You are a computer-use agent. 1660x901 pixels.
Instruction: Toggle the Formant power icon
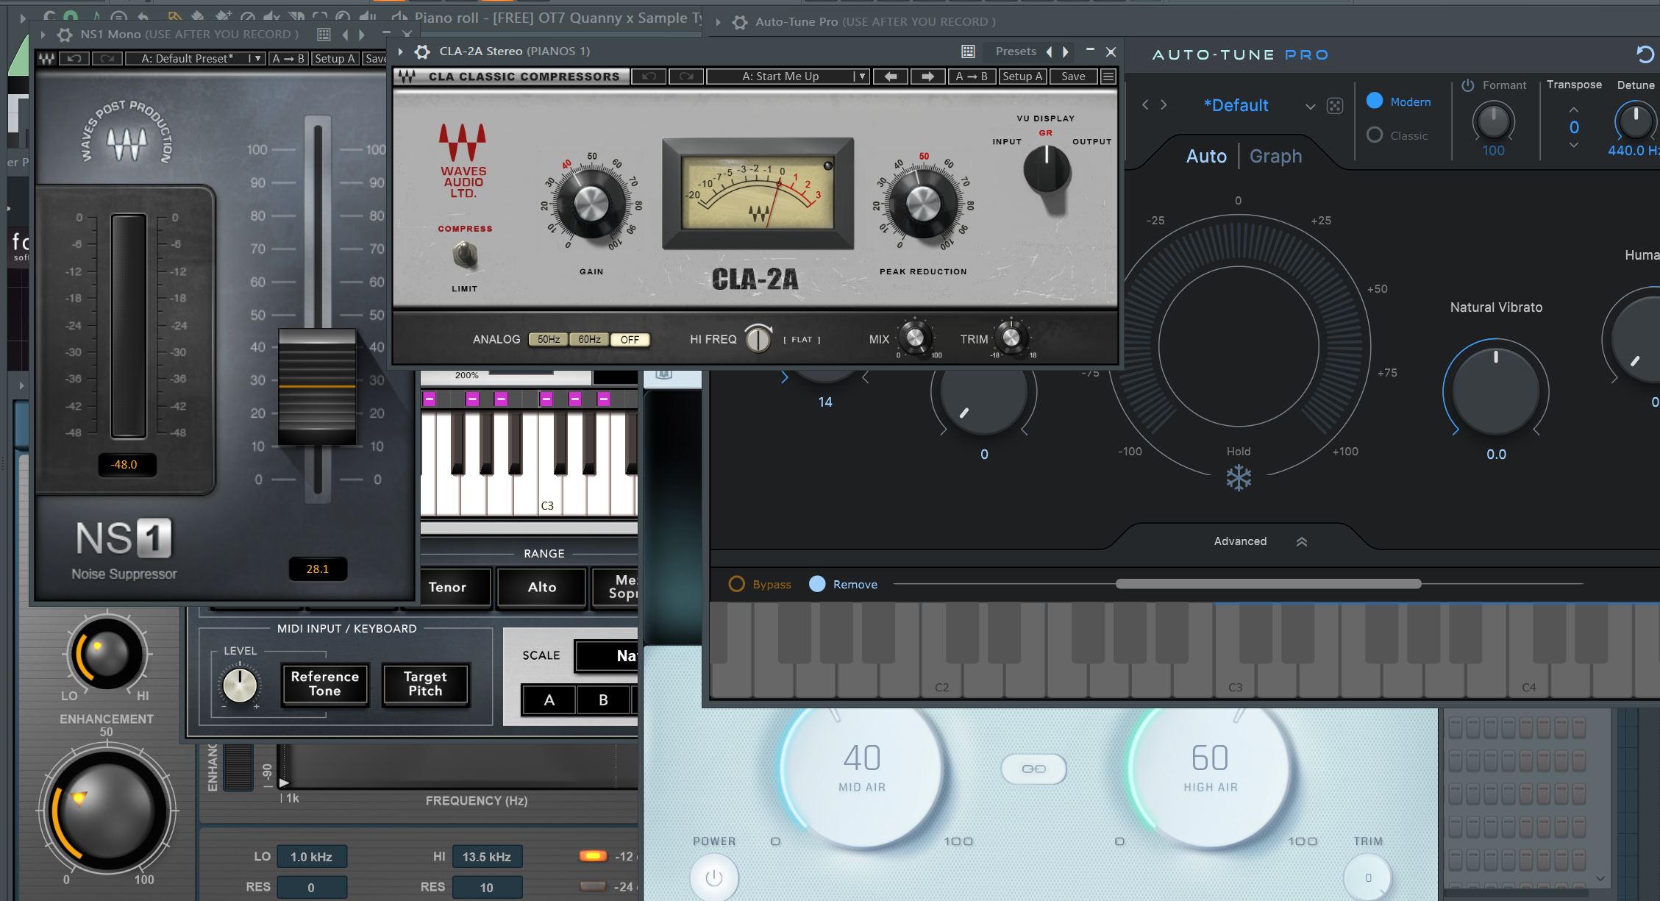point(1468,85)
